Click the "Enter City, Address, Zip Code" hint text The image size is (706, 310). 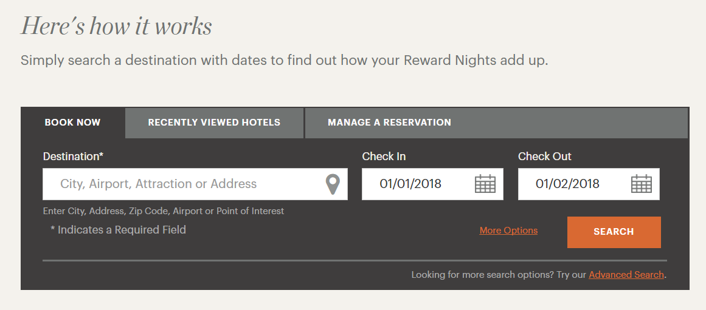[x=163, y=211]
